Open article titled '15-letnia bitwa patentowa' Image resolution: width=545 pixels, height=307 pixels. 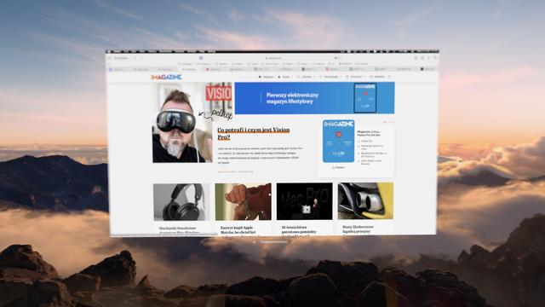pos(299,230)
